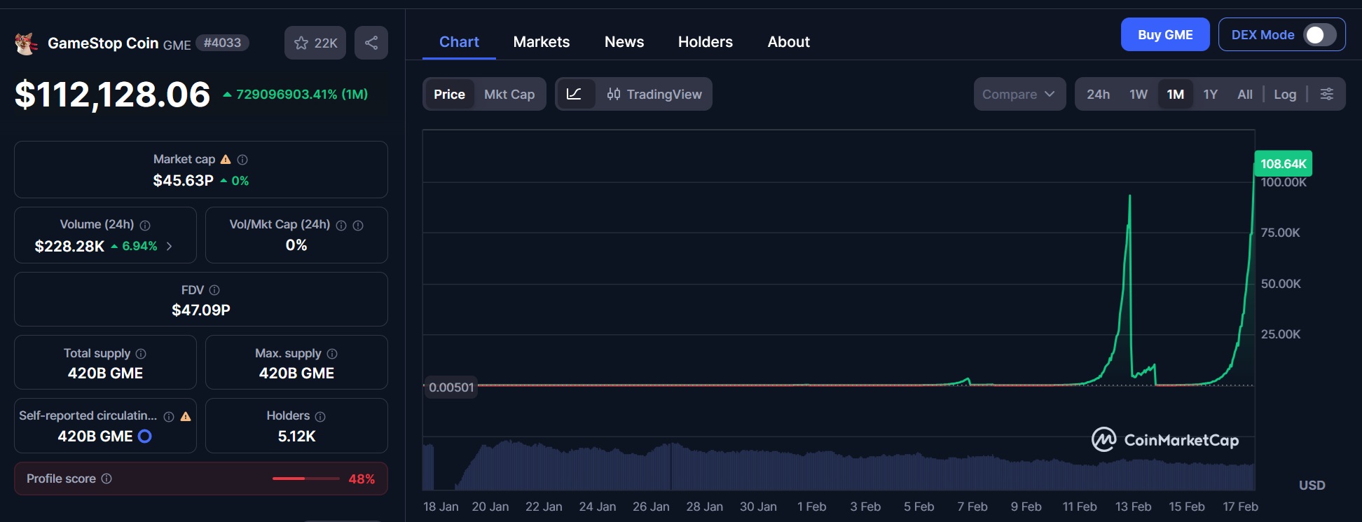Switch chart to Mkt Cap view
The width and height of the screenshot is (1362, 522).
coord(509,94)
